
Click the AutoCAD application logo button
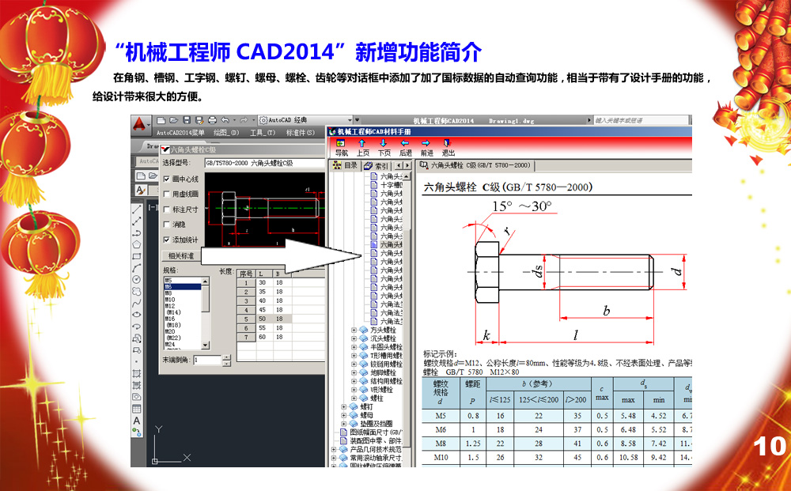[142, 123]
